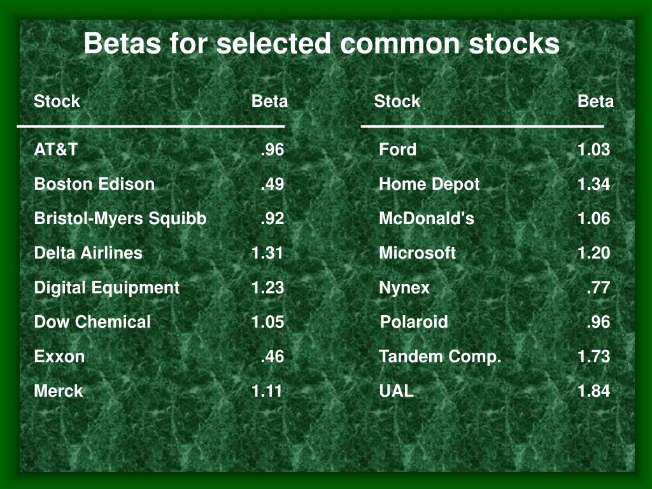
Task: Click the slide title 'Betas for selected common stocks'
Action: pos(322,43)
